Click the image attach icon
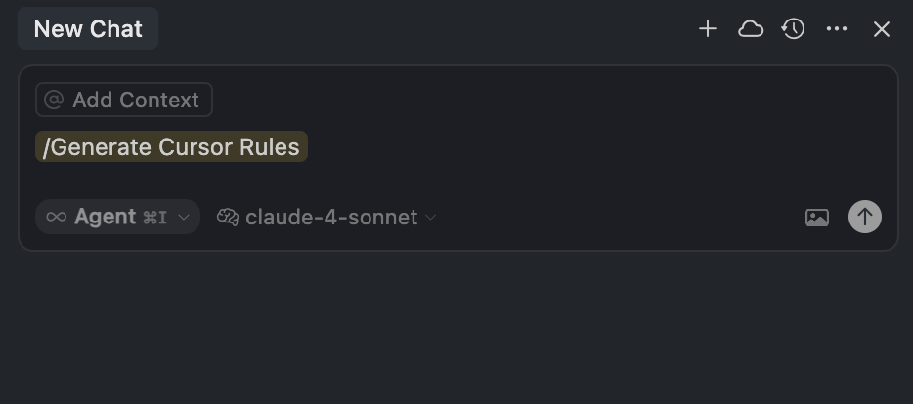Viewport: 913px width, 404px height. (x=817, y=218)
